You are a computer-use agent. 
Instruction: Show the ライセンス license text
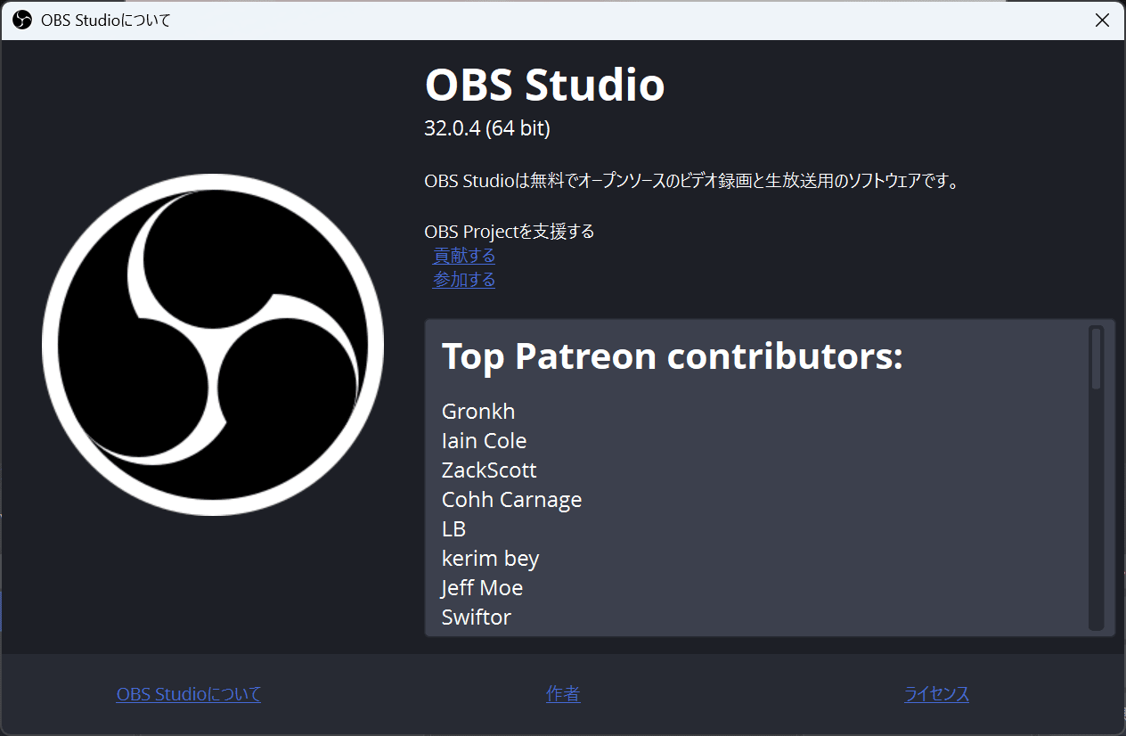(936, 694)
